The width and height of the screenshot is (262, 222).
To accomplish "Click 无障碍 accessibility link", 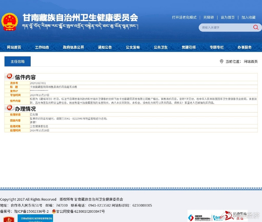I will (x=208, y=17).
